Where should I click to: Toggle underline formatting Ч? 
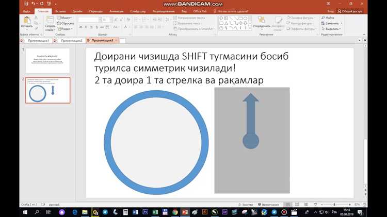[x=91, y=27]
